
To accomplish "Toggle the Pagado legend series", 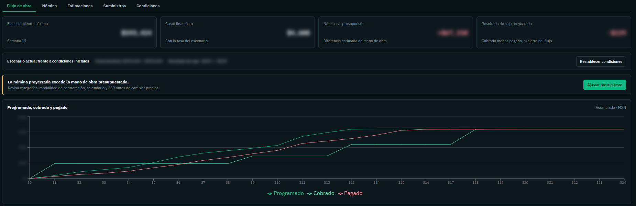I will pyautogui.click(x=350, y=193).
